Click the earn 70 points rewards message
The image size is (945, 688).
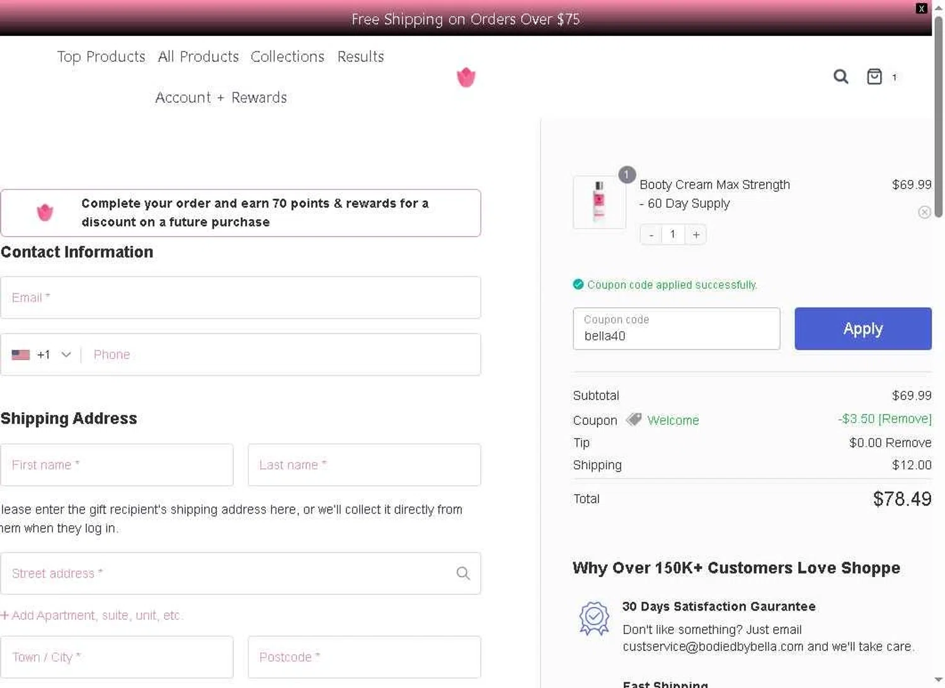tap(255, 213)
